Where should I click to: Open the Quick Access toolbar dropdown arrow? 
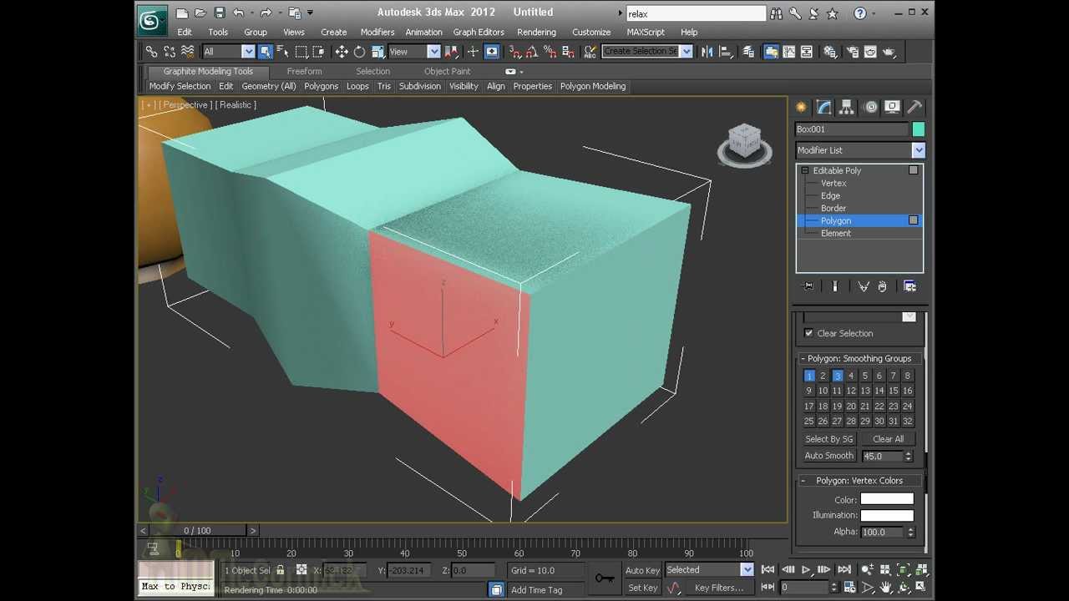pyautogui.click(x=311, y=13)
